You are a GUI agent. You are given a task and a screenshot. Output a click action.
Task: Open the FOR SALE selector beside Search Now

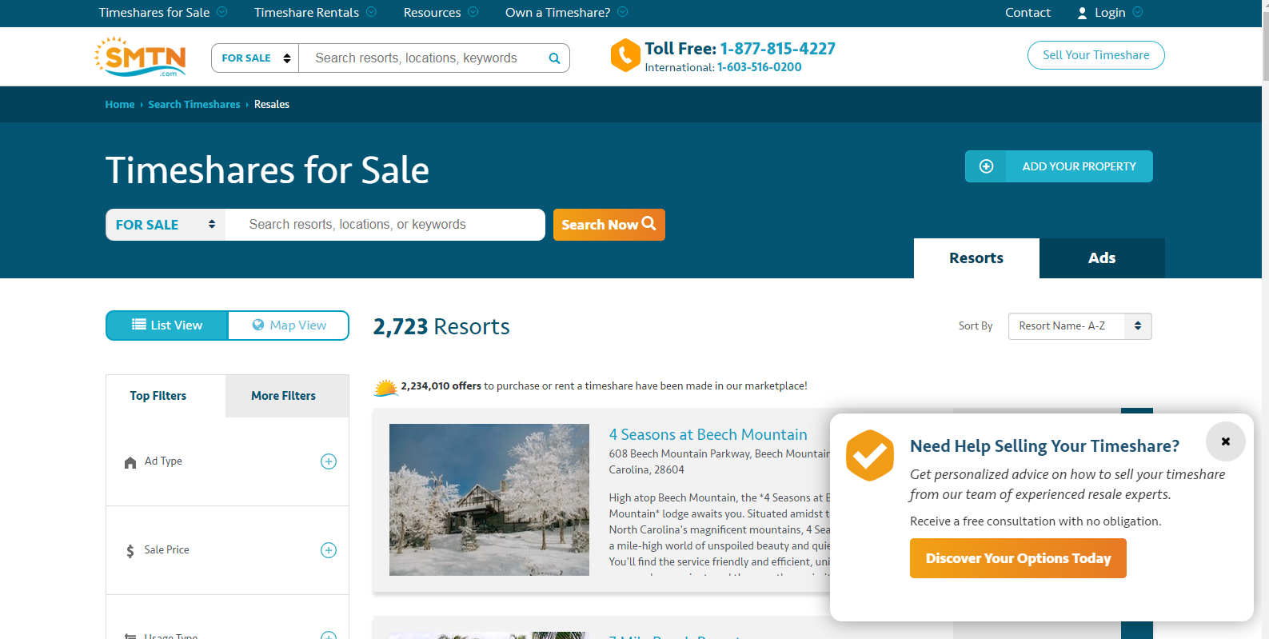coord(166,225)
